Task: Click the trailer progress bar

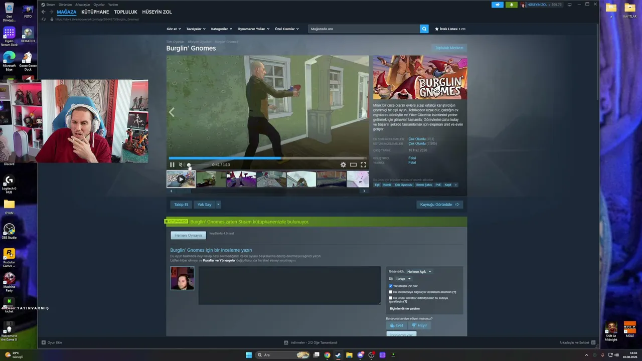Action: (x=268, y=158)
